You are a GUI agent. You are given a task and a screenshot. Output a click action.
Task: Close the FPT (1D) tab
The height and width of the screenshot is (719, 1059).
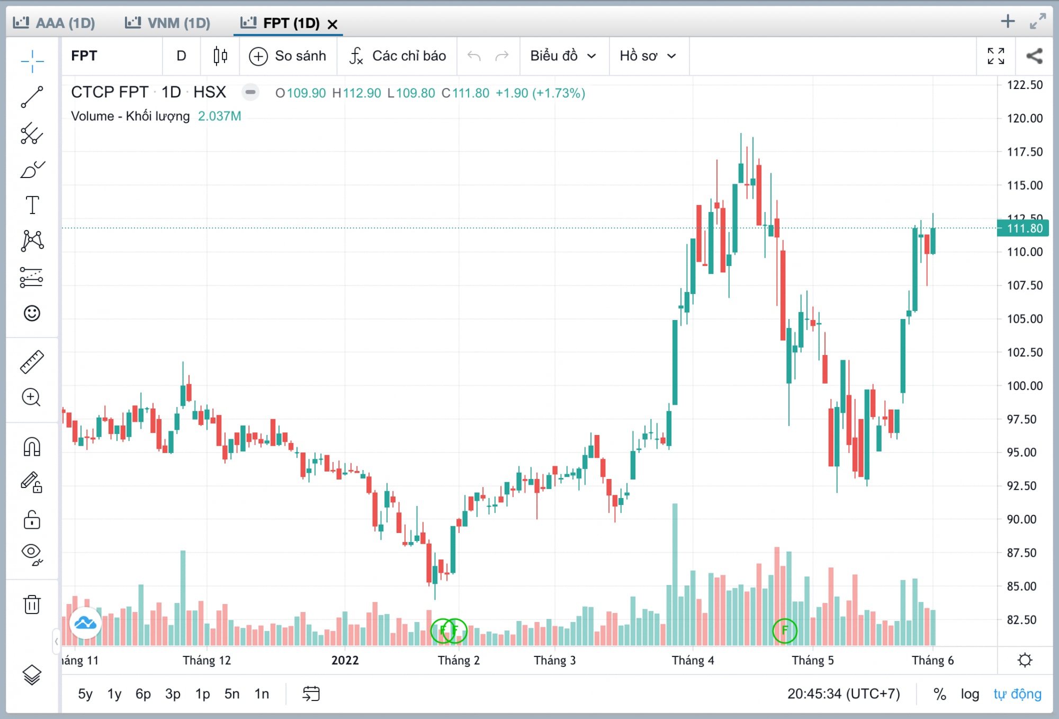tap(333, 24)
